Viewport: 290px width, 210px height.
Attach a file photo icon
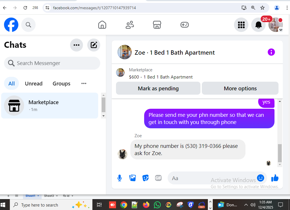pos(132,178)
